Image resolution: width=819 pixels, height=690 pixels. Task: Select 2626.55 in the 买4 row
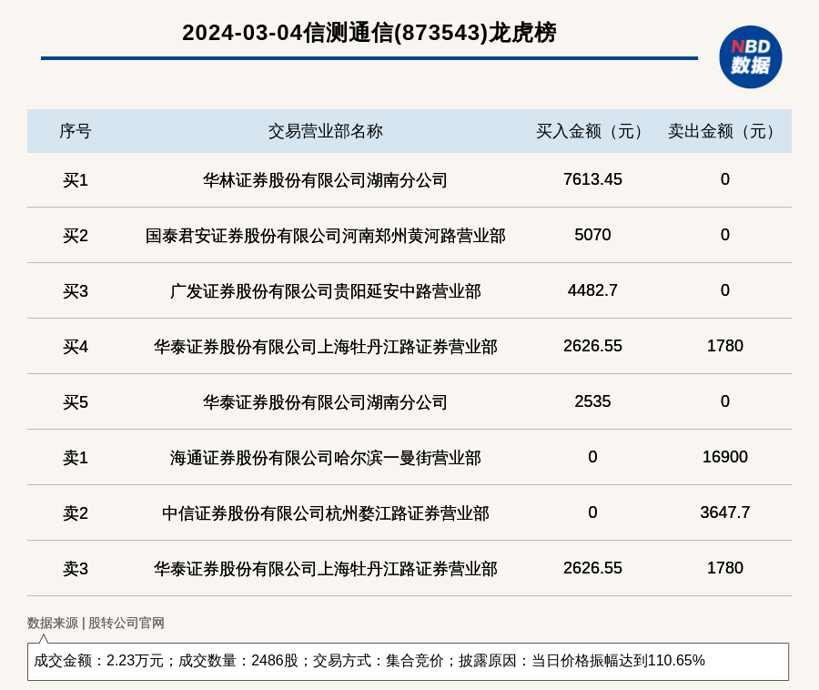coord(592,346)
